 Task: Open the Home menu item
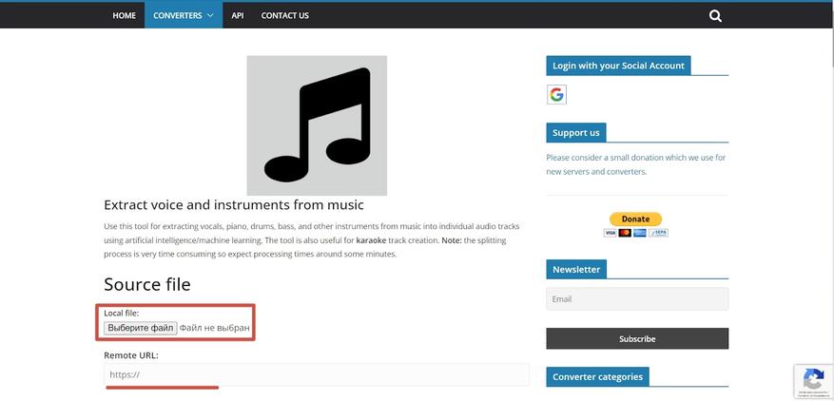124,15
